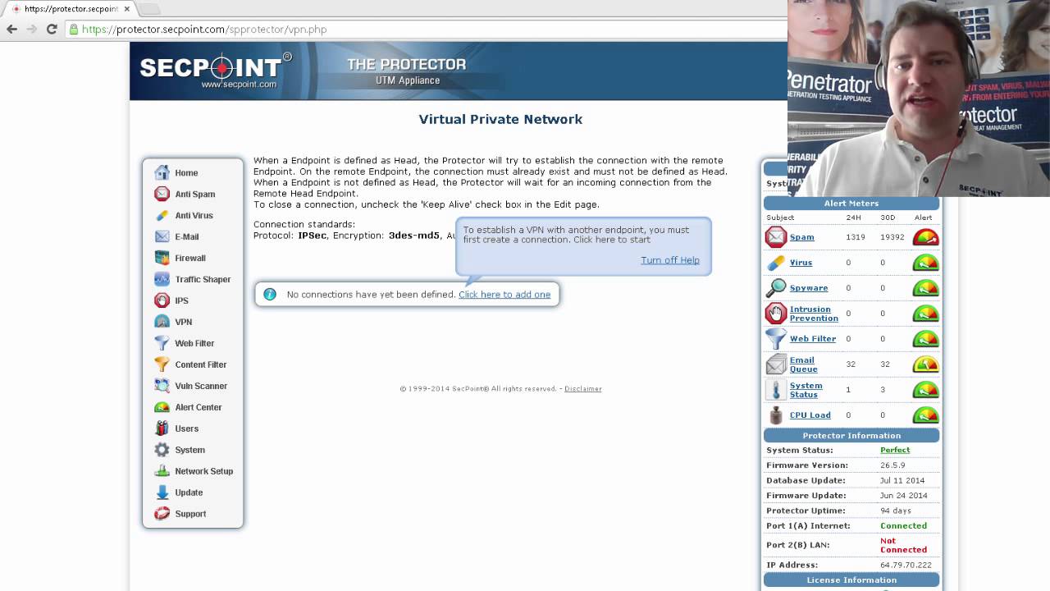The image size is (1050, 591).
Task: Click the VPN sidebar icon
Action: (x=162, y=322)
